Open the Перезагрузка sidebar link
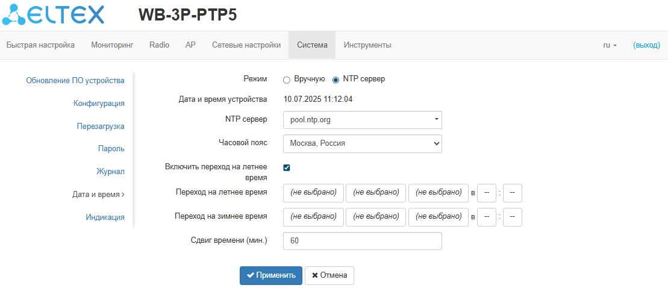Screen dimensions: 668x288 (x=101, y=127)
